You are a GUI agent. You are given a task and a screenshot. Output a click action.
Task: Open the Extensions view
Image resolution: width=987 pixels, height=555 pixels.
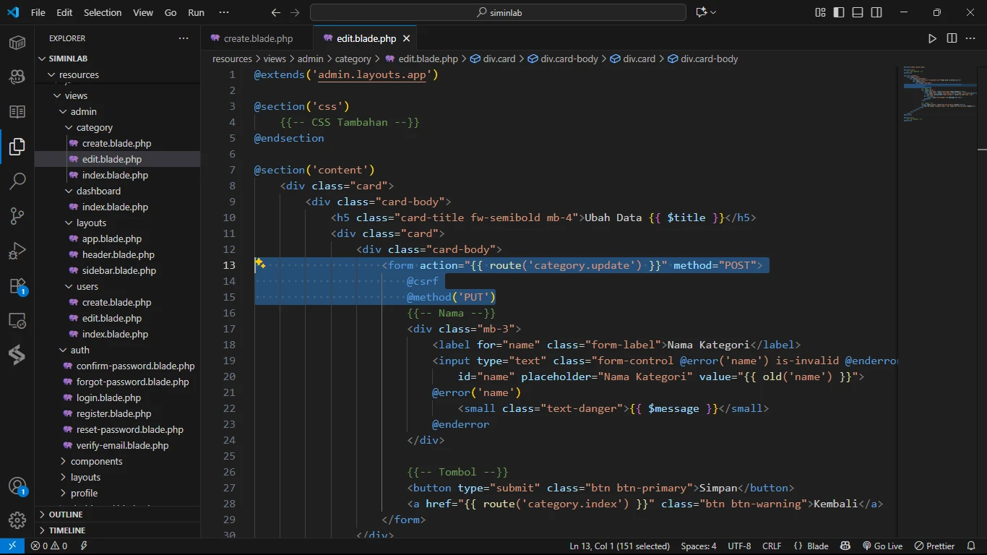pyautogui.click(x=17, y=286)
